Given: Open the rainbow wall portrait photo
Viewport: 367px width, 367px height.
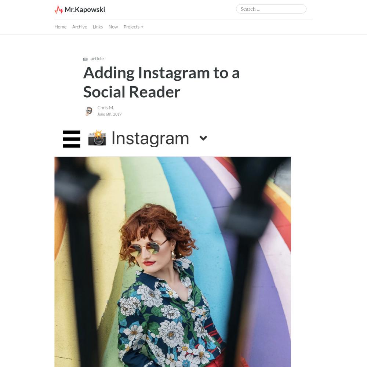Looking at the screenshot, I should [x=173, y=262].
